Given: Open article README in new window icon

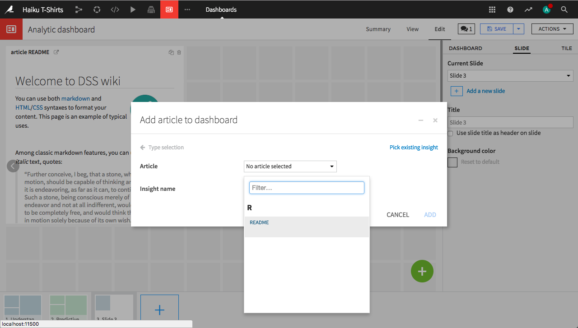Looking at the screenshot, I should (x=56, y=52).
